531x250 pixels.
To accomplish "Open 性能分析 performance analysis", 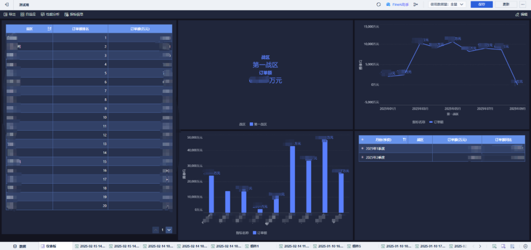I will click(50, 14).
